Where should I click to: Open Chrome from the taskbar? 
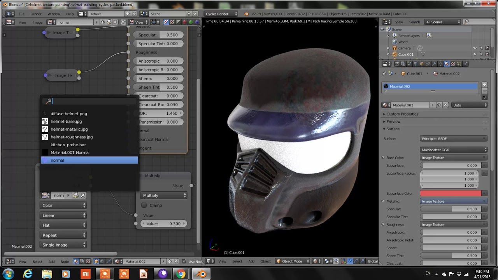181,274
